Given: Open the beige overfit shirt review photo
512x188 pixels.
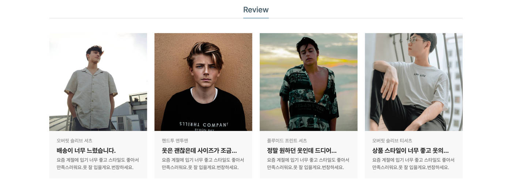Looking at the screenshot, I should tap(98, 82).
